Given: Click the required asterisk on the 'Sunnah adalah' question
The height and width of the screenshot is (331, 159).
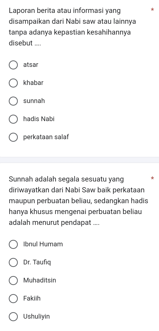Looking at the screenshot, I should 152,178.
